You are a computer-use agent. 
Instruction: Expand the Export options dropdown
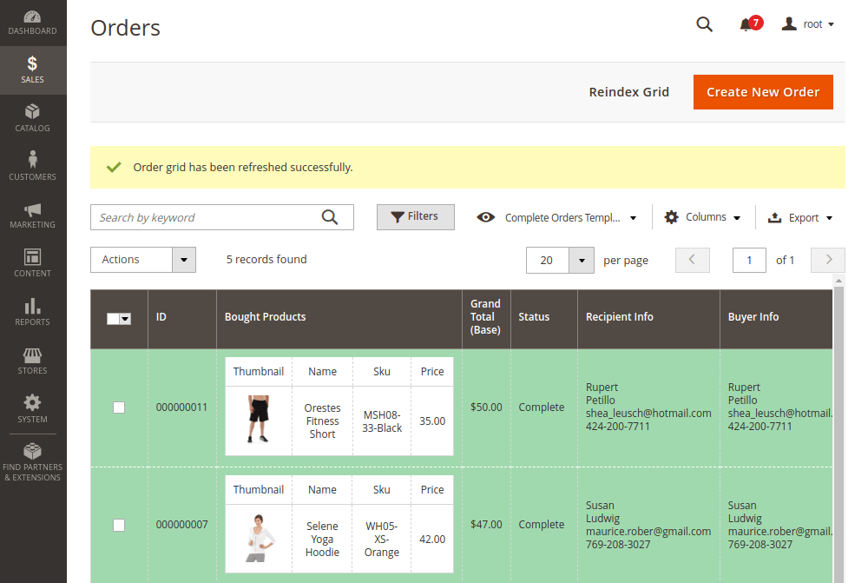[800, 218]
